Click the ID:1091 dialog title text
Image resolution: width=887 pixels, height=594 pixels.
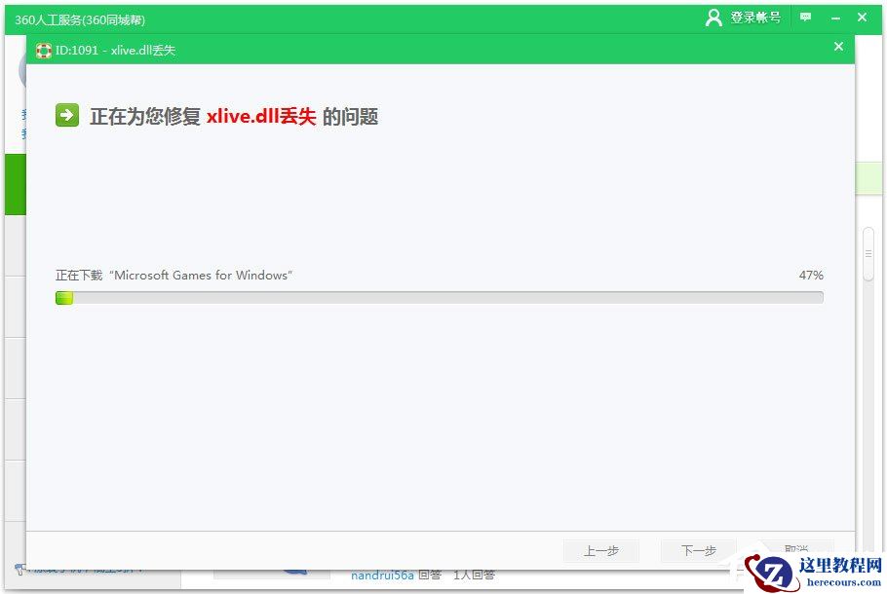point(116,50)
